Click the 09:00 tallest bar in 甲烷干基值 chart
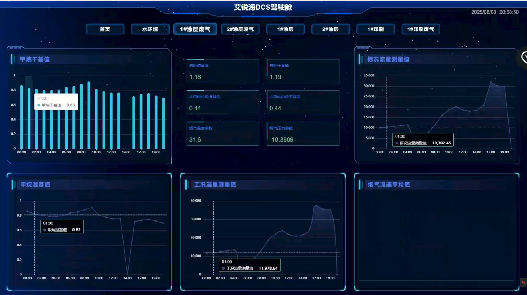527x295 pixels. click(89, 115)
